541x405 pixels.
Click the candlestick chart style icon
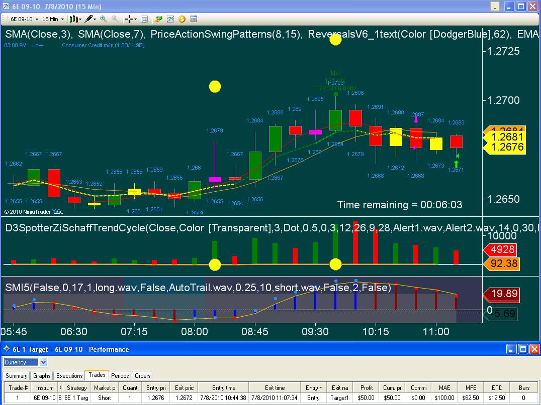click(73, 19)
